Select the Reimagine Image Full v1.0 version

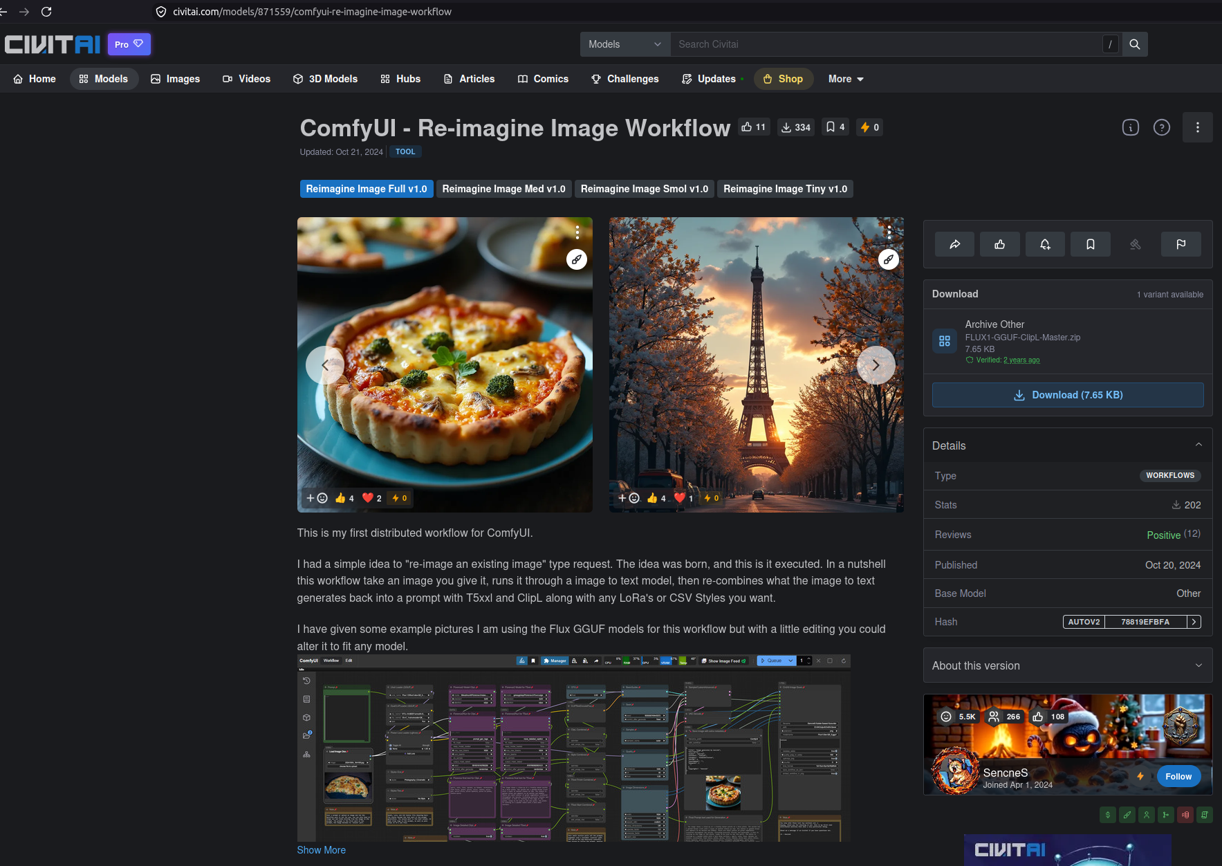click(367, 189)
